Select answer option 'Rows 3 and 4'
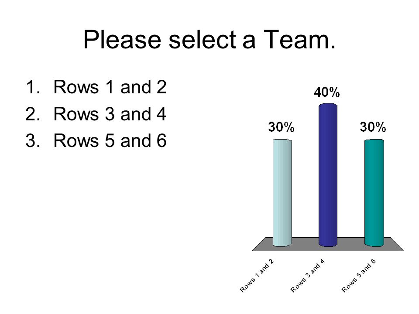The image size is (419, 314). pyautogui.click(x=110, y=114)
